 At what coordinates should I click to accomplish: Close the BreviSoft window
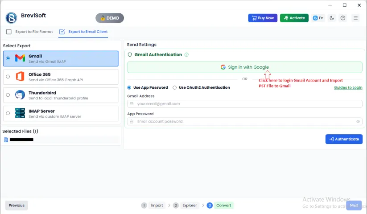(x=359, y=5)
